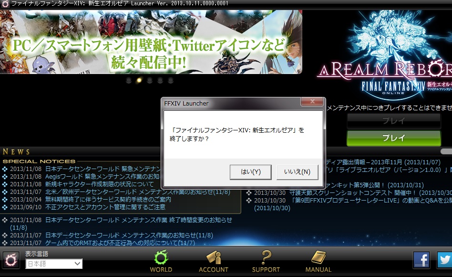Close the FFXIV Launcher dialog with X
The height and width of the screenshot is (277, 452).
tap(312, 101)
